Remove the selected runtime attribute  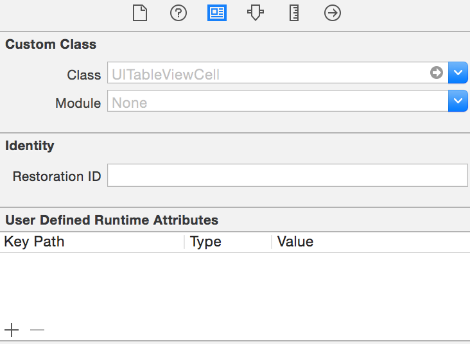tap(37, 330)
